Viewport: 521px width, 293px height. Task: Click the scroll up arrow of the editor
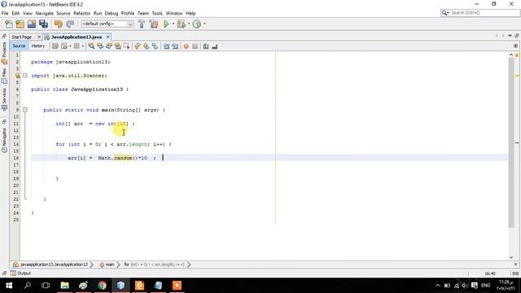(x=511, y=55)
